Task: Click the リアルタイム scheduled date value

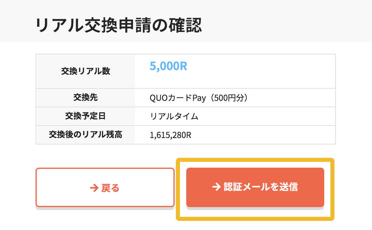Action: pos(174,116)
